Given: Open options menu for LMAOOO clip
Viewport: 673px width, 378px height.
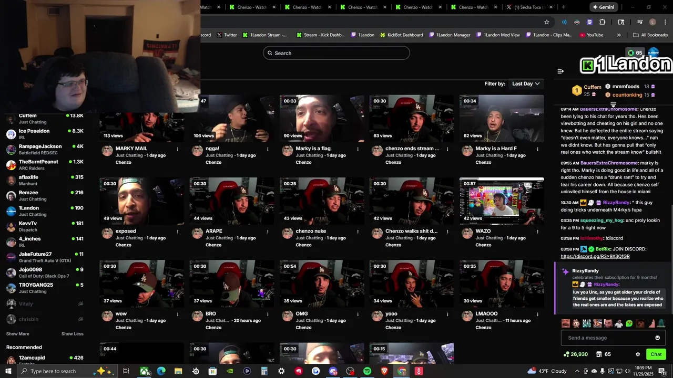Looking at the screenshot, I should (x=537, y=314).
